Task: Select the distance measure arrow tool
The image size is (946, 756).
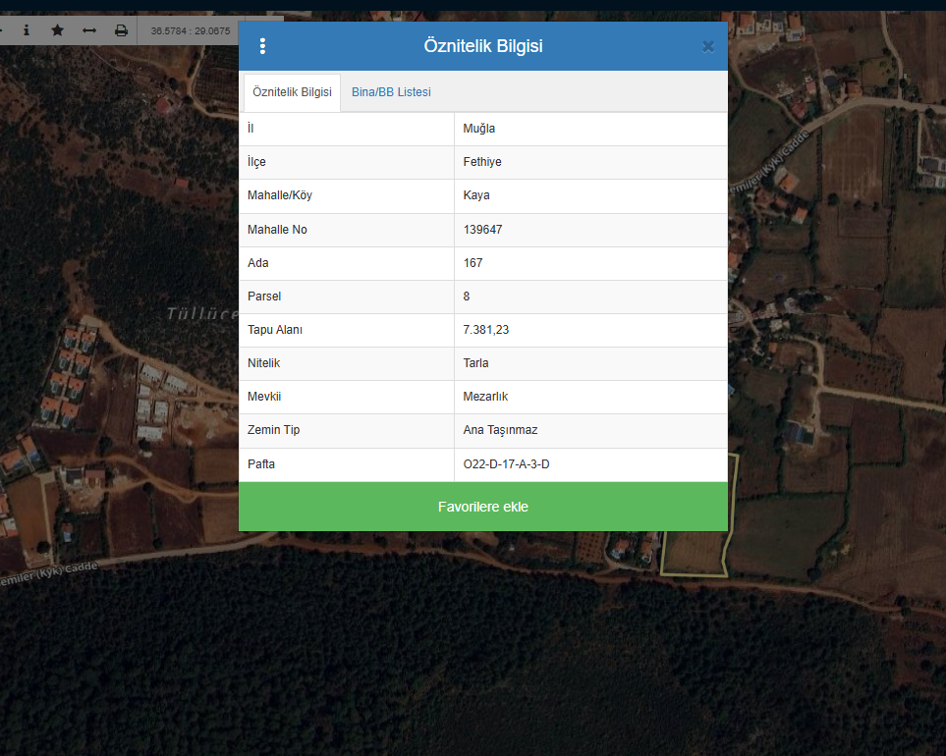Action: pyautogui.click(x=89, y=30)
